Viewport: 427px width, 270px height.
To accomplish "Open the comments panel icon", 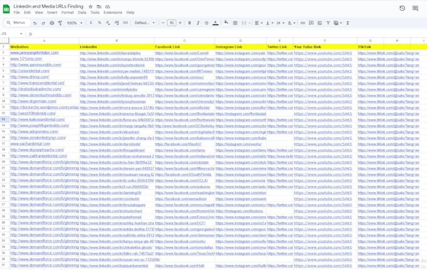I will [x=415, y=8].
